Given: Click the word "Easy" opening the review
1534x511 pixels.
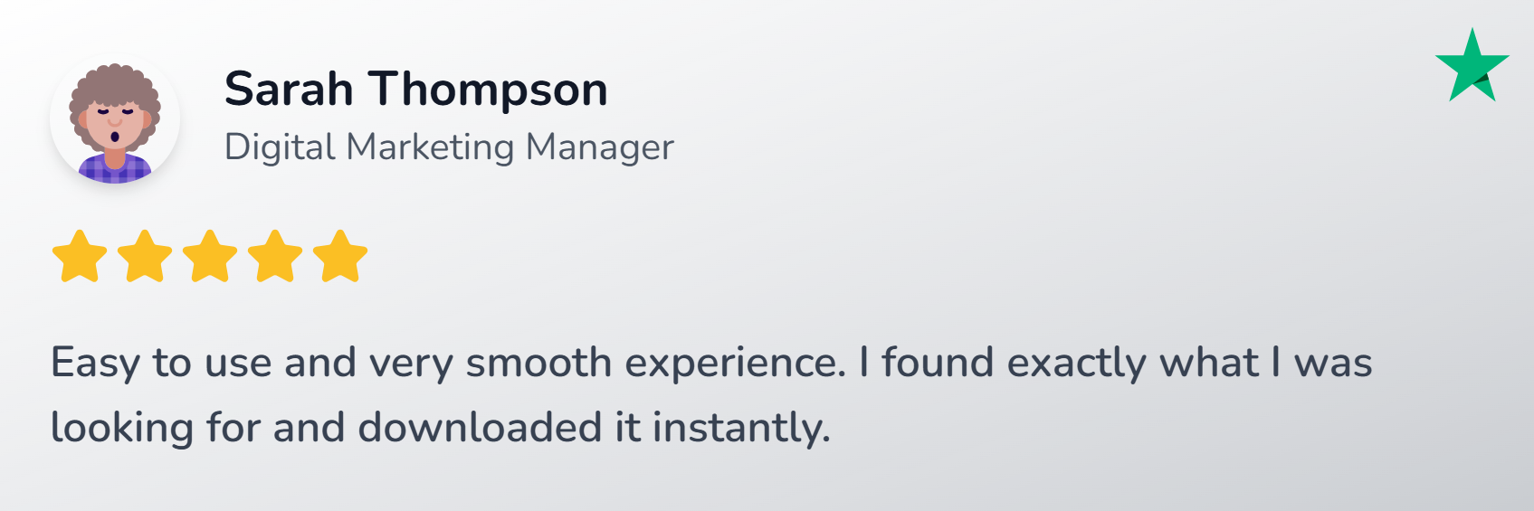Looking at the screenshot, I should [95, 364].
